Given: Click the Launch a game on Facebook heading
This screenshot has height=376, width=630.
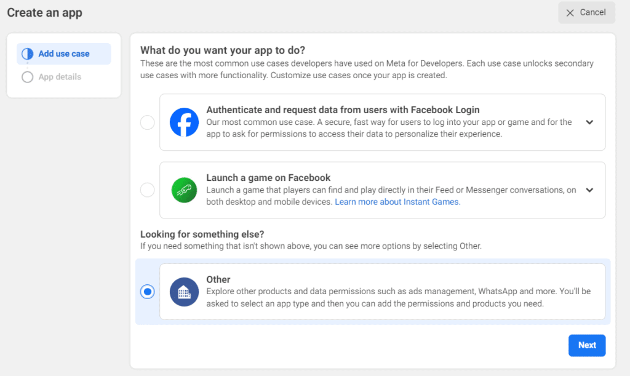Looking at the screenshot, I should 268,178.
